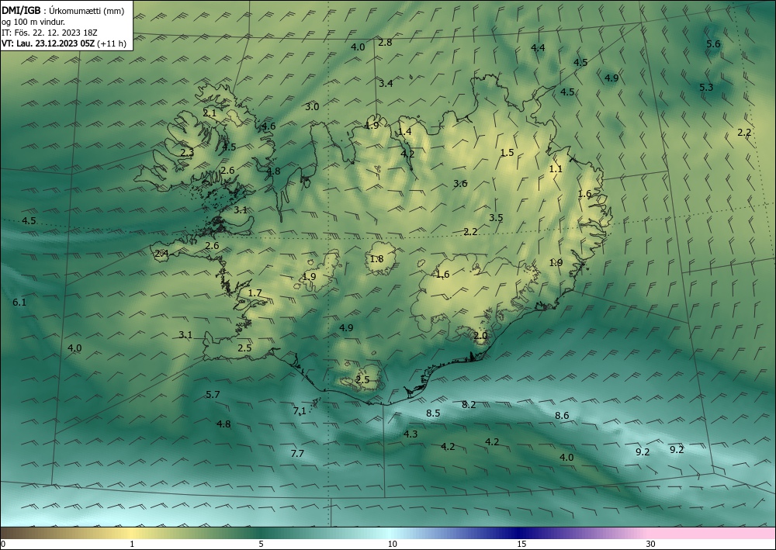This screenshot has width=776, height=550.
Task: Click the 5.6 value on the map
Action: pyautogui.click(x=713, y=44)
